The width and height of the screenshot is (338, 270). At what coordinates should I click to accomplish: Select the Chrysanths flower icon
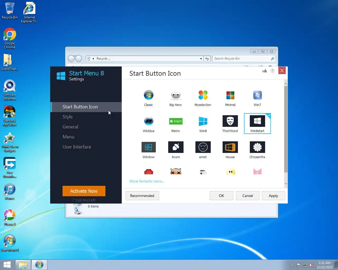click(x=257, y=150)
